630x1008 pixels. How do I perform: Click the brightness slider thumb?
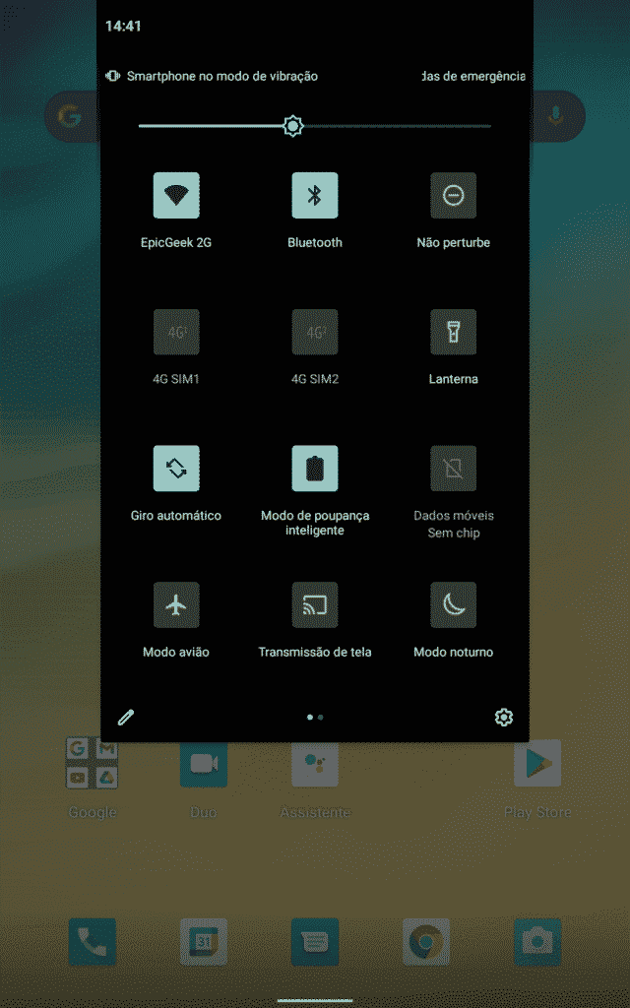click(x=292, y=126)
